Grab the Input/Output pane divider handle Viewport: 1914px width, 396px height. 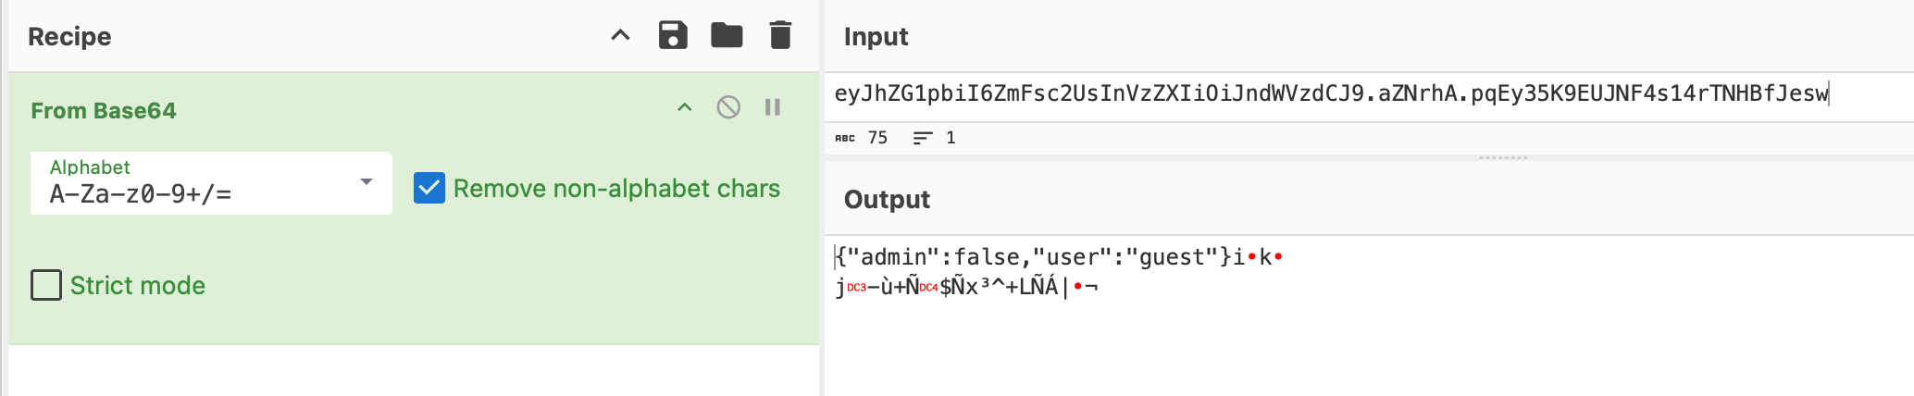coord(1503,157)
